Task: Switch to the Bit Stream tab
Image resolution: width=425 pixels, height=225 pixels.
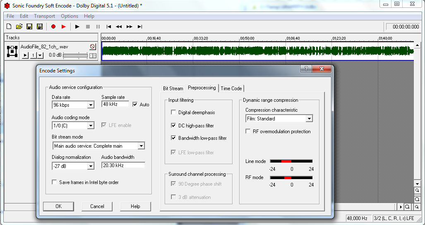Action: [x=173, y=88]
